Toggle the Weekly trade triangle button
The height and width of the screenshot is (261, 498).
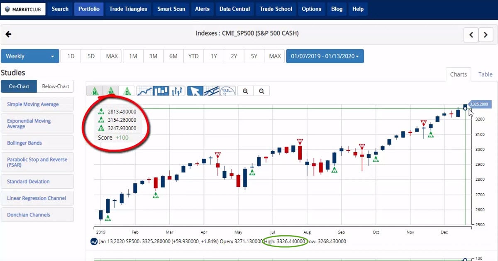[111, 91]
